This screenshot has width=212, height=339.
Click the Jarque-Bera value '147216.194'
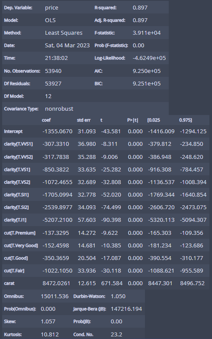(126, 309)
